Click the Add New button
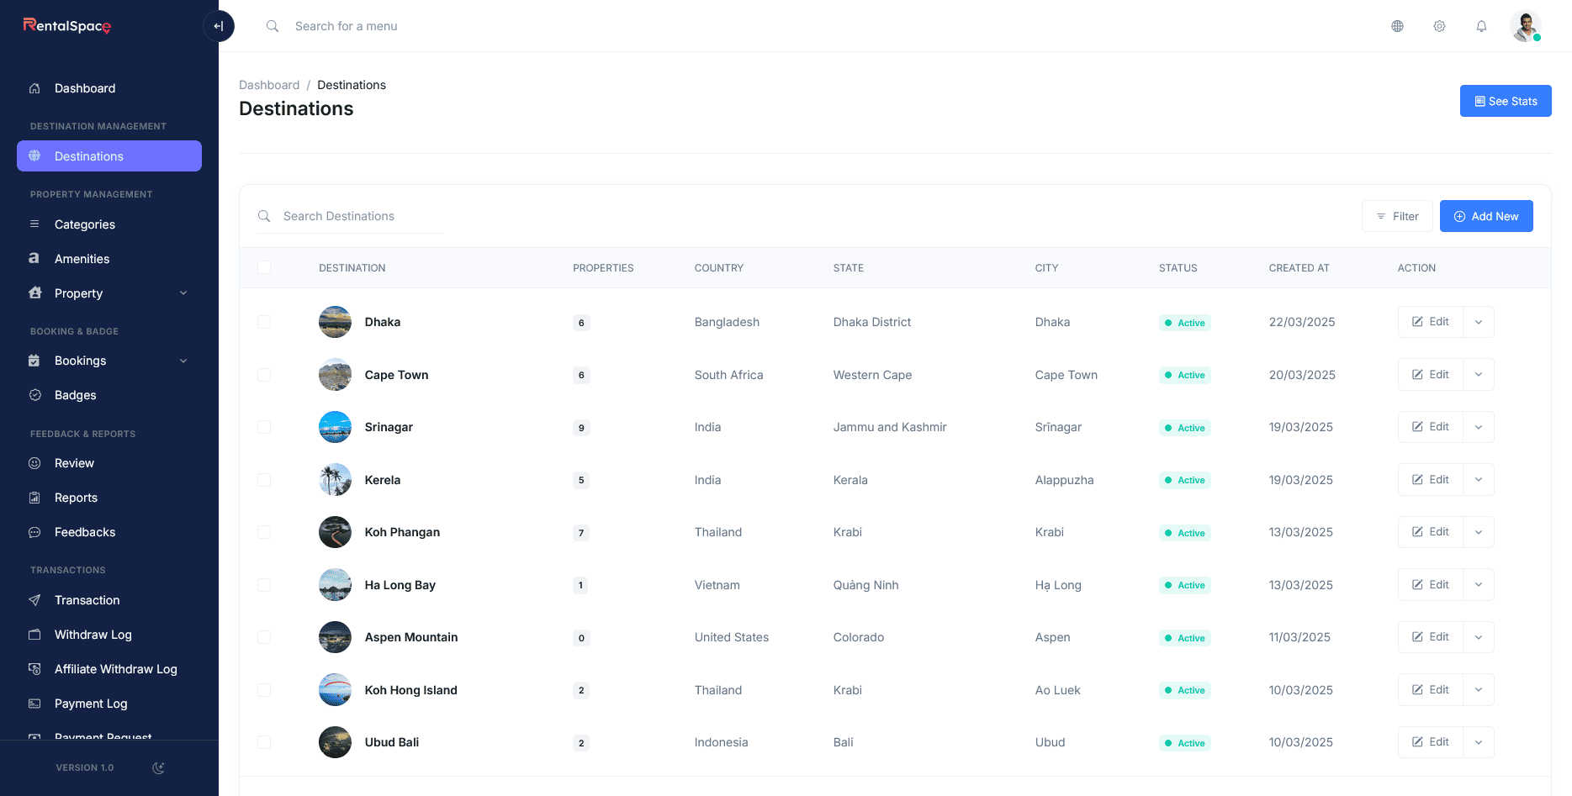 tap(1485, 216)
